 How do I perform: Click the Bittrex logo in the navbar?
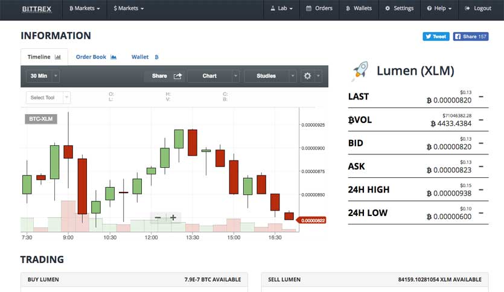click(37, 8)
